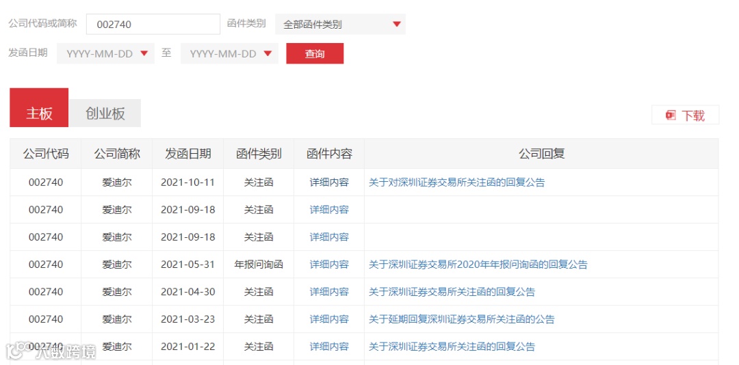Click 爱迪尔 in the 2021-10-11 row

coord(117,182)
